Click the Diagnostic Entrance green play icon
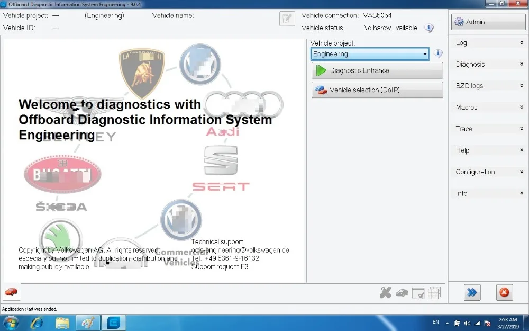Image resolution: width=529 pixels, height=331 pixels. [x=321, y=70]
